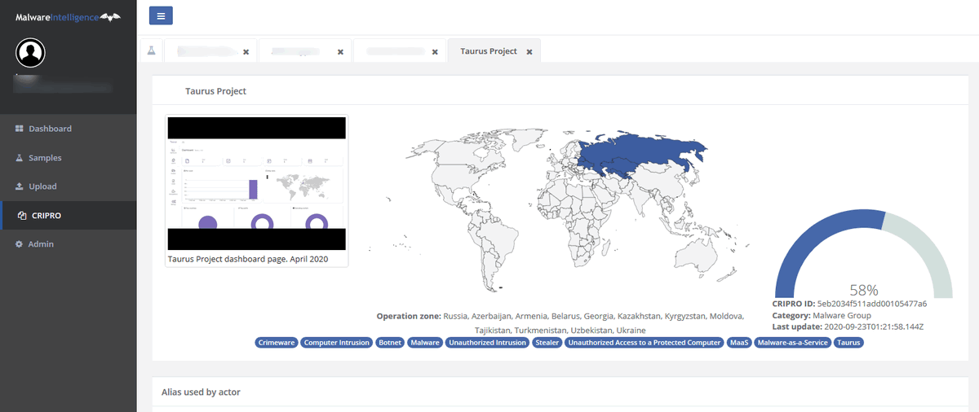979x412 pixels.
Task: Click the CRIPRO ID value text
Action: pyautogui.click(x=871, y=304)
